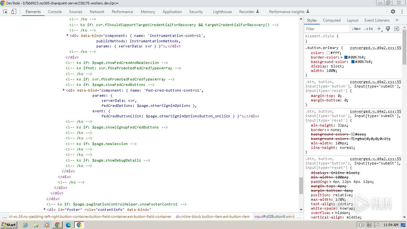Click the system clock showing 11:54 AM
The width and height of the screenshot is (407, 229).
pyautogui.click(x=391, y=225)
